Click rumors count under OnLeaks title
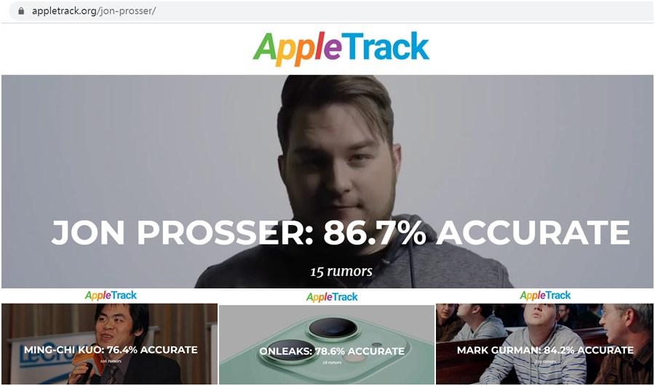This screenshot has height=386, width=655. [333, 363]
